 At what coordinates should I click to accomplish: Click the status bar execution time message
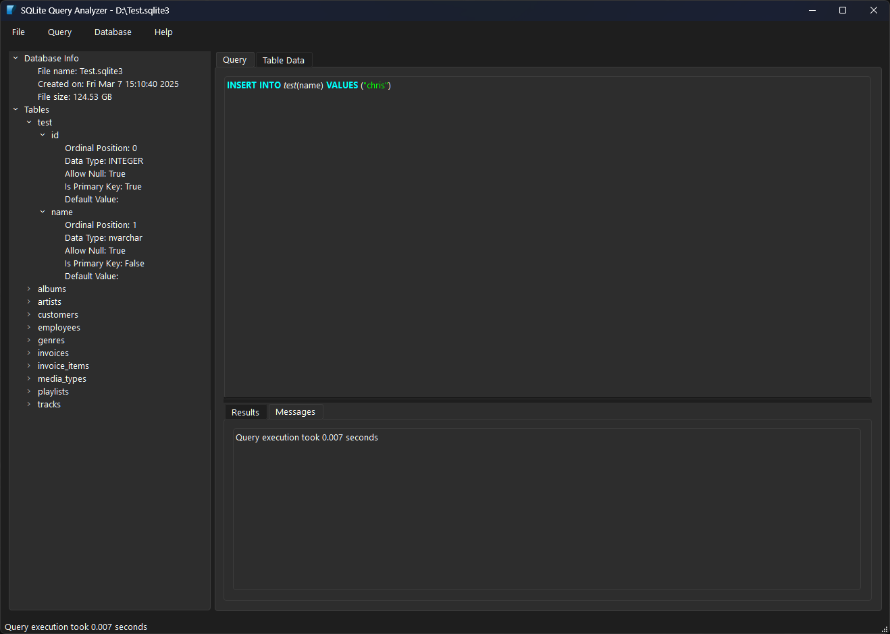coord(76,627)
